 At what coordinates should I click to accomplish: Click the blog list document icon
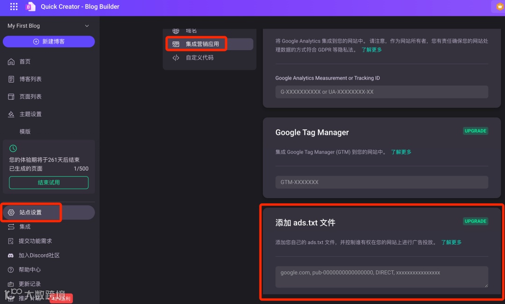click(x=11, y=79)
